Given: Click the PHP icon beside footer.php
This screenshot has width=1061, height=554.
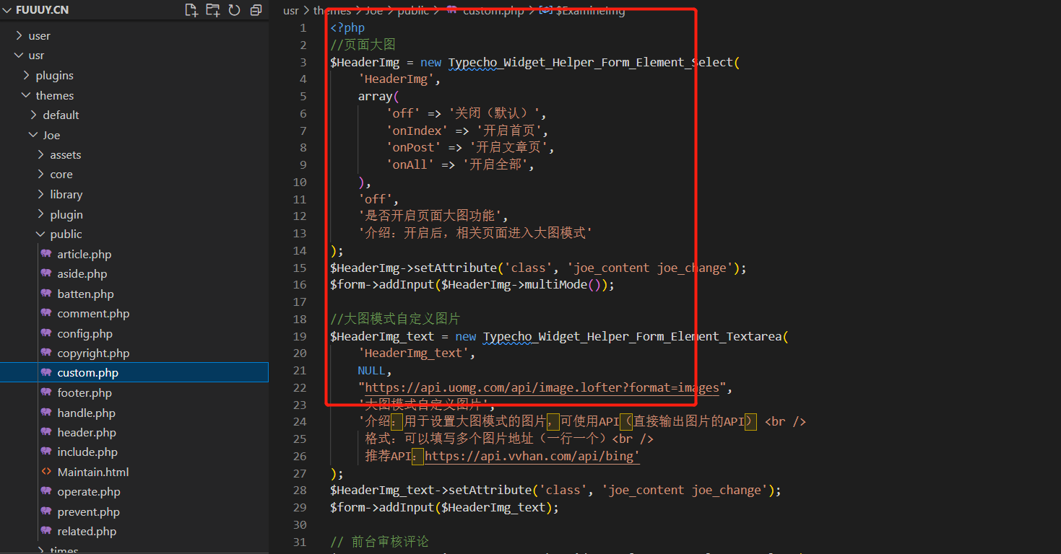Looking at the screenshot, I should tap(46, 393).
